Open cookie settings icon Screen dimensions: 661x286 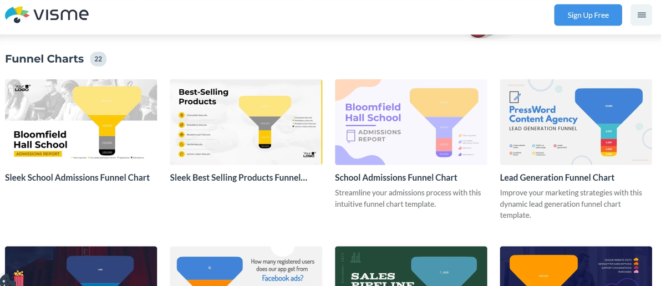(6, 280)
